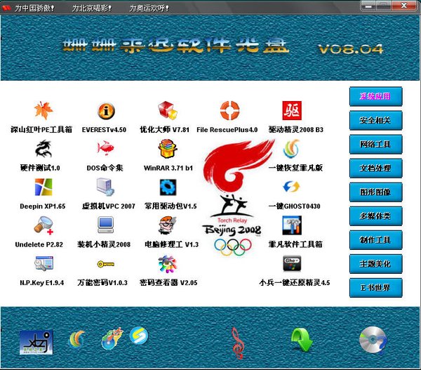
Task: Open 小兵一键还原精灵4.5 Ghost icon
Action: (292, 263)
